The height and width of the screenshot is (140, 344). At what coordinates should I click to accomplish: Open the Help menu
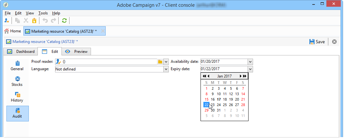pos(56,13)
